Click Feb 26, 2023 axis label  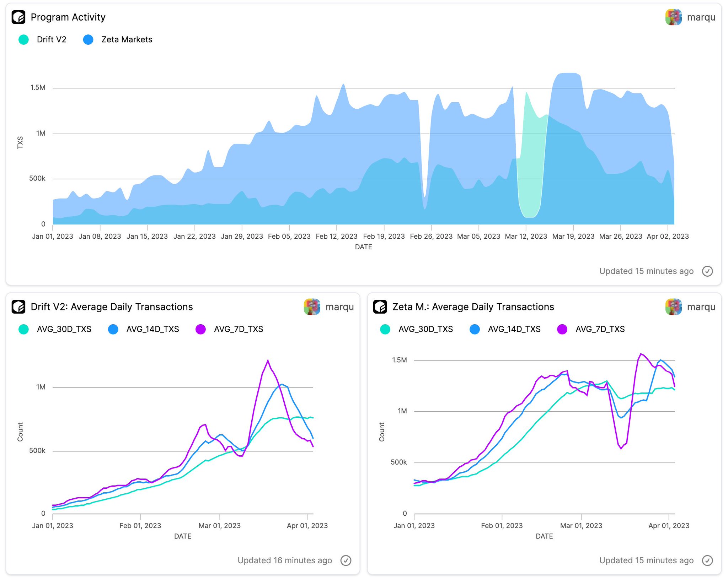(x=431, y=237)
